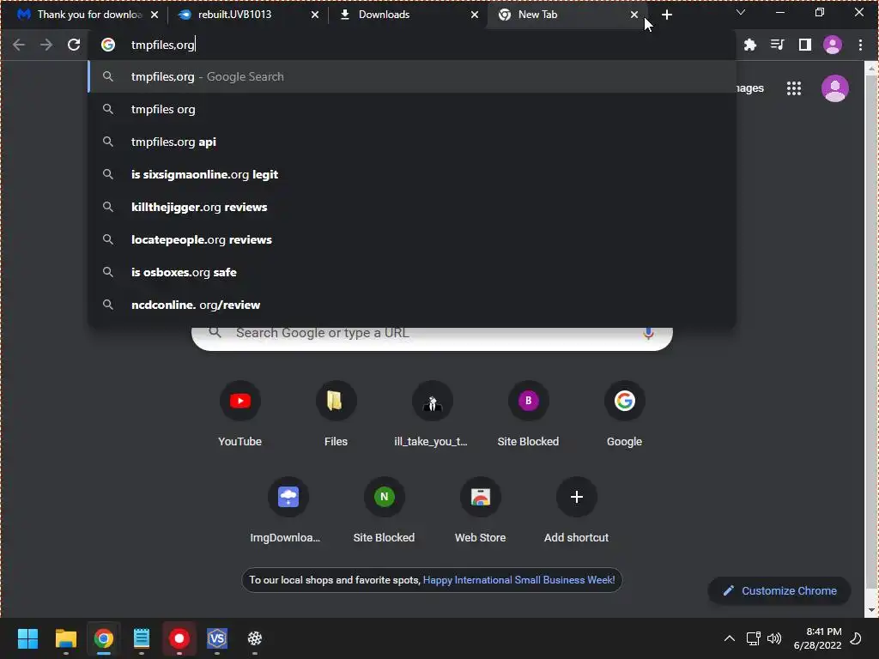Open the tab search dropdown chevron
879x659 pixels.
pyautogui.click(x=741, y=12)
